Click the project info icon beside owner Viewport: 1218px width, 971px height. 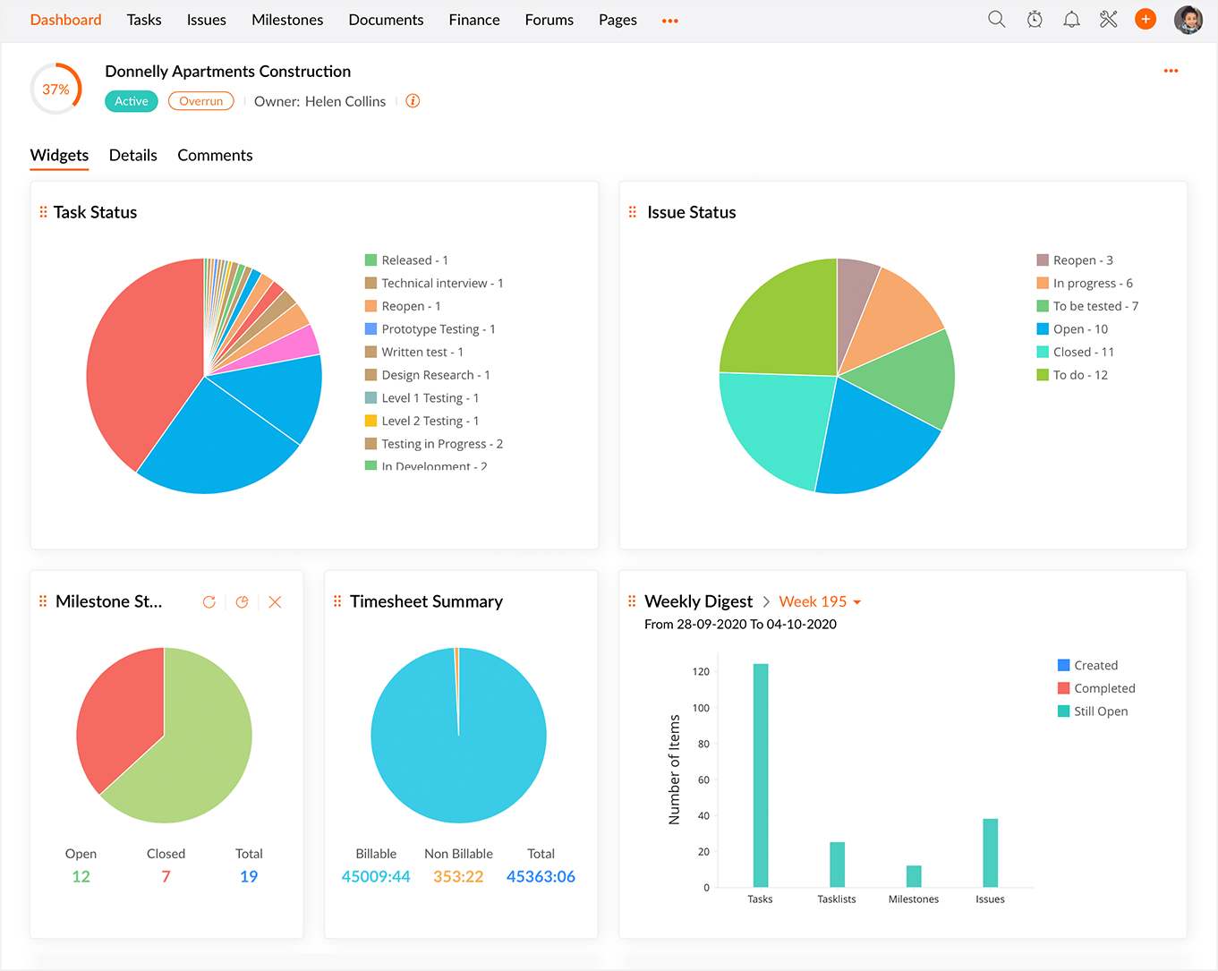(x=413, y=101)
